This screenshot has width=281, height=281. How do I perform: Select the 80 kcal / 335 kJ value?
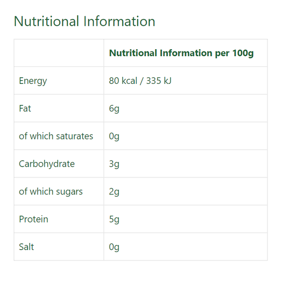pos(140,81)
